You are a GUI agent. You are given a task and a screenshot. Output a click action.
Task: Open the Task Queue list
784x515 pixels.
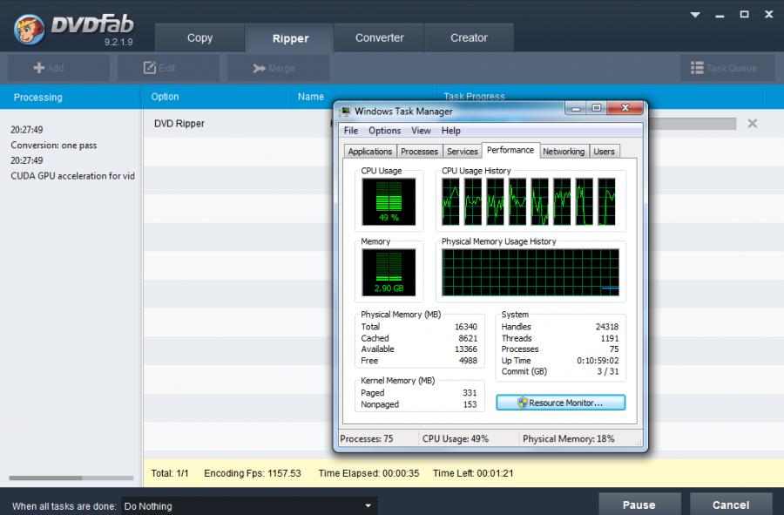(727, 68)
